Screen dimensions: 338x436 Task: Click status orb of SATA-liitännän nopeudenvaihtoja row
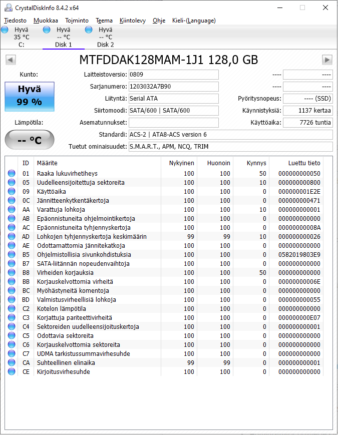click(x=12, y=264)
